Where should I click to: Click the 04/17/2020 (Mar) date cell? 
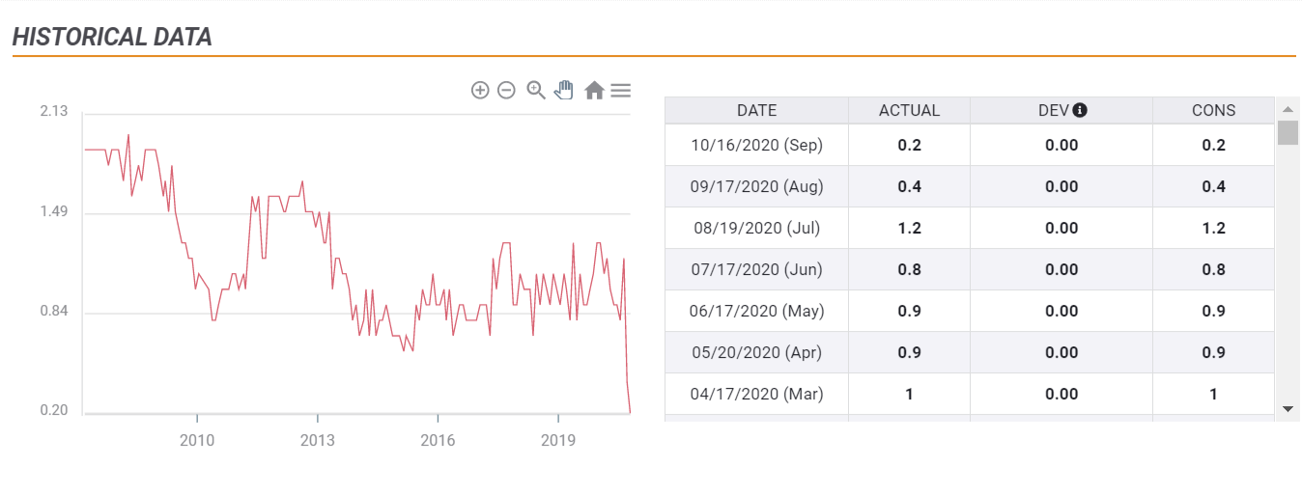756,394
